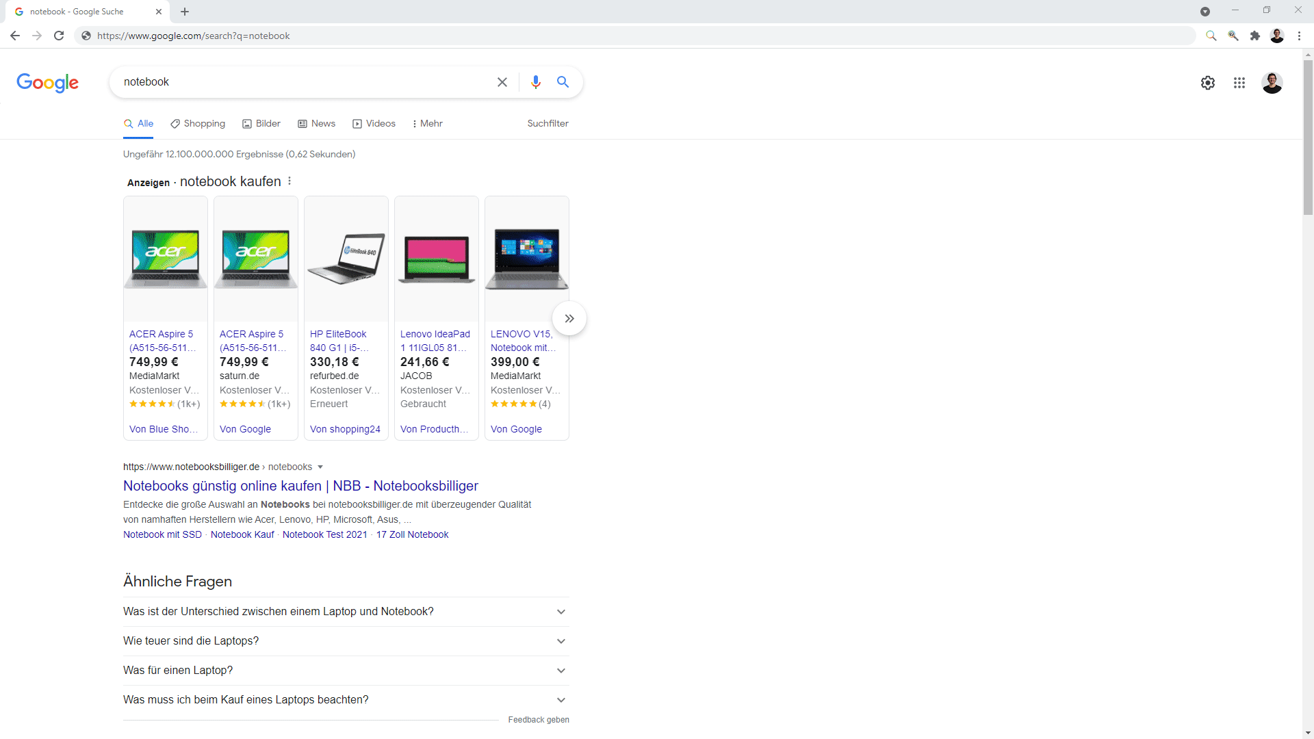Select the Alle search tab
The width and height of the screenshot is (1314, 739).
click(138, 124)
